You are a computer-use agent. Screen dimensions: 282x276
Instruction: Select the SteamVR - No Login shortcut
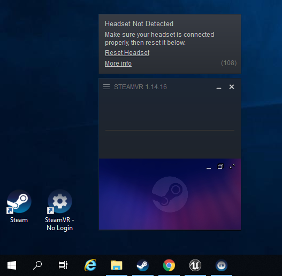click(59, 210)
